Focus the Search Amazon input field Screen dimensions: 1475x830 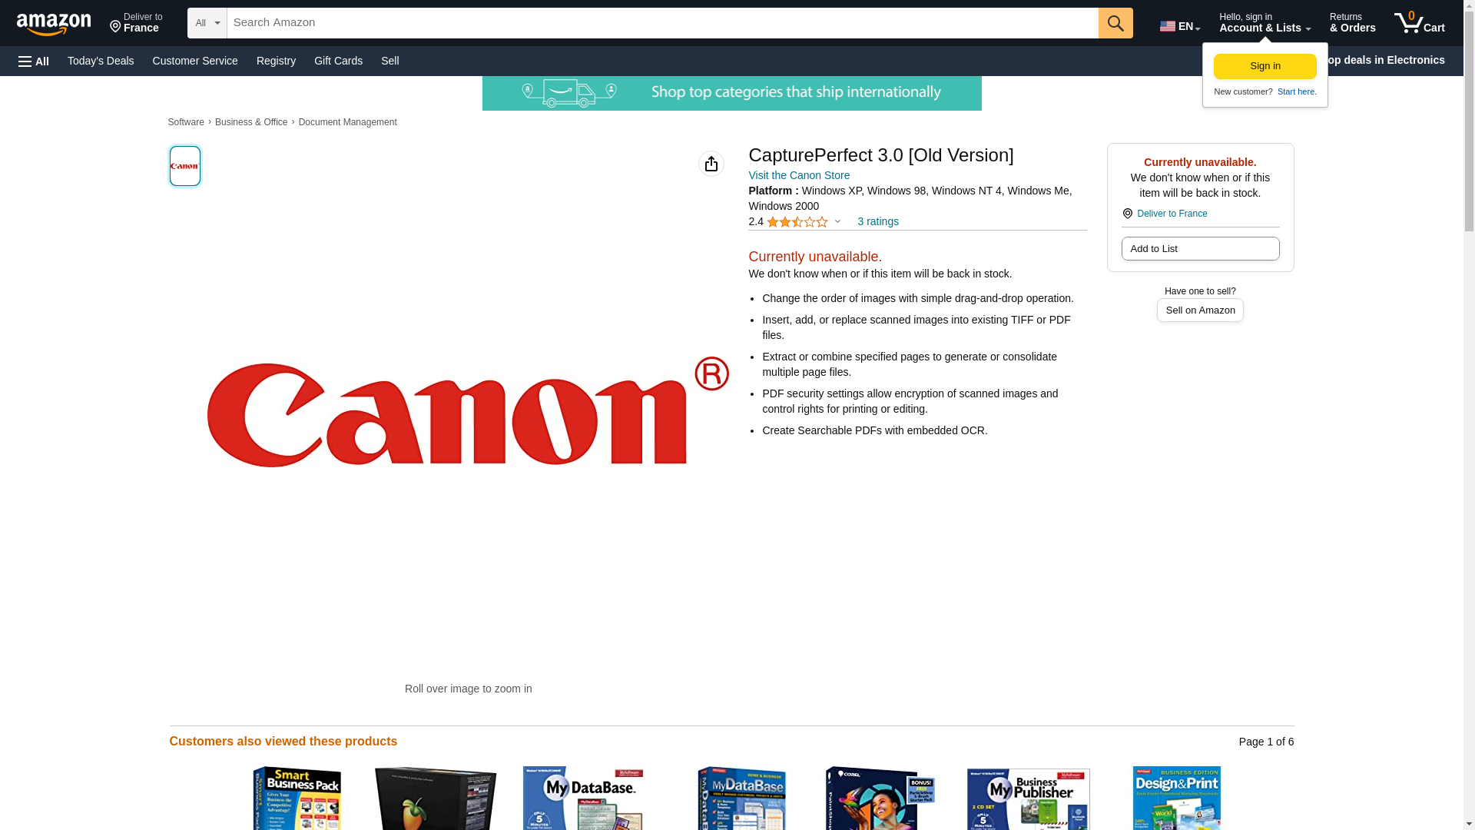click(662, 23)
